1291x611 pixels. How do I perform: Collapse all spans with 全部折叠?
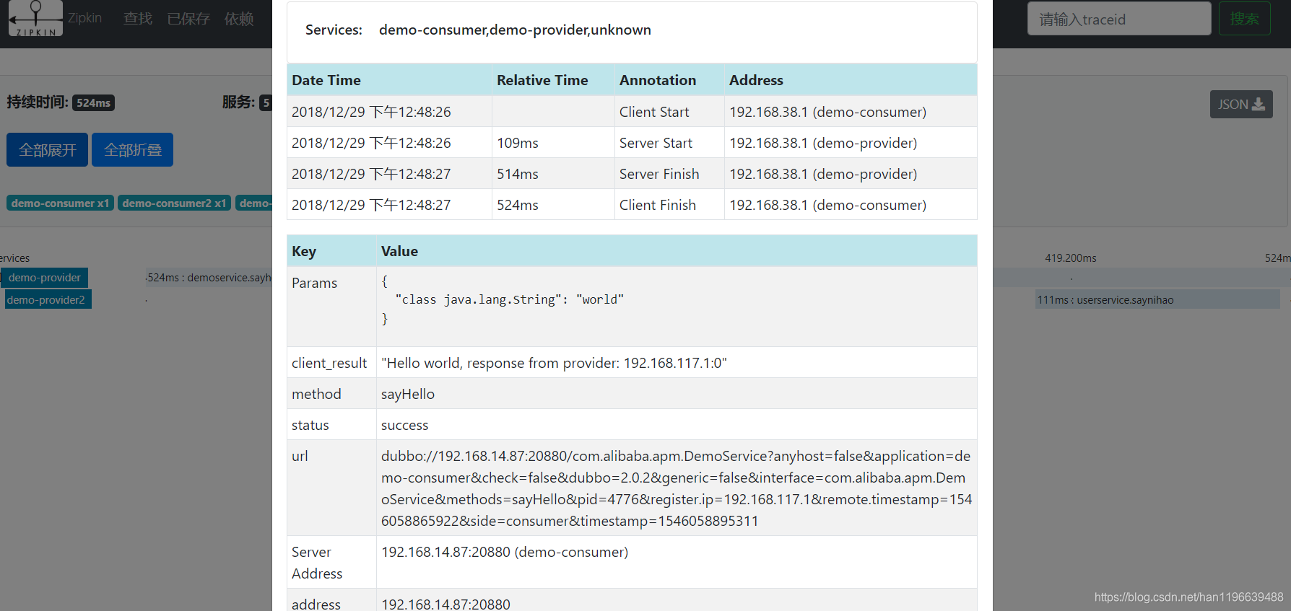tap(132, 150)
